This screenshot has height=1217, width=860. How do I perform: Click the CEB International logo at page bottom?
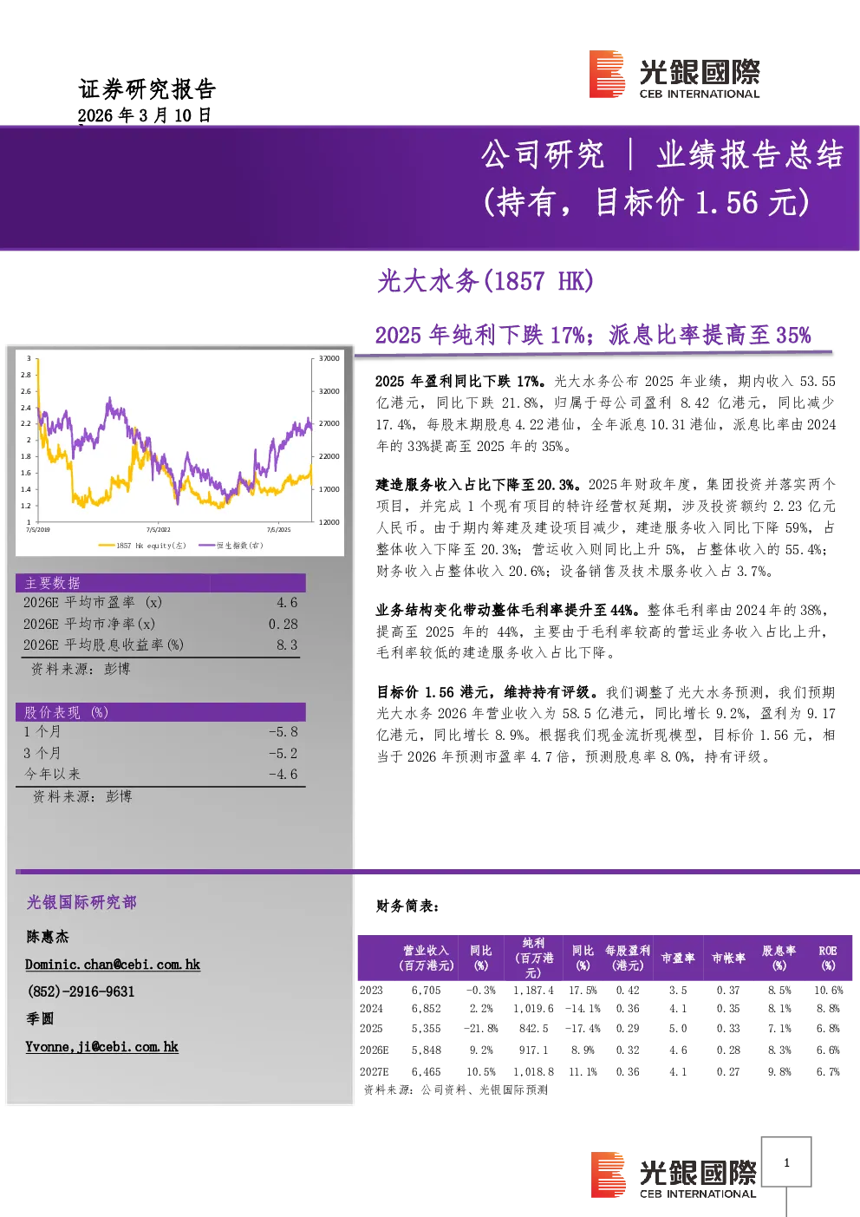[x=674, y=1175]
